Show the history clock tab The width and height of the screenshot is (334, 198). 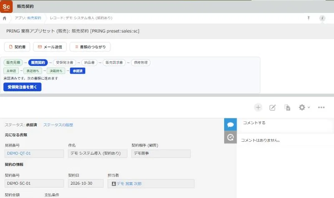click(x=230, y=137)
